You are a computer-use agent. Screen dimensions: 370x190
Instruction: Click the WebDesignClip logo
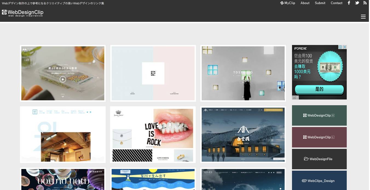coord(22,13)
